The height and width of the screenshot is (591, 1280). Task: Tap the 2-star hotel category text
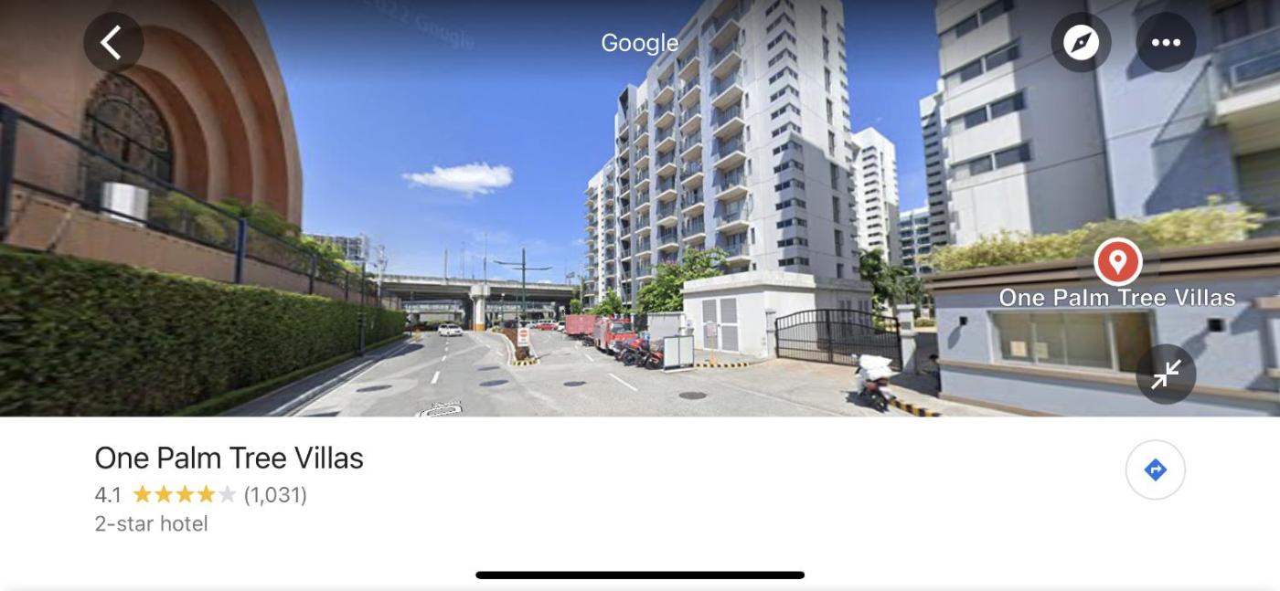152,524
